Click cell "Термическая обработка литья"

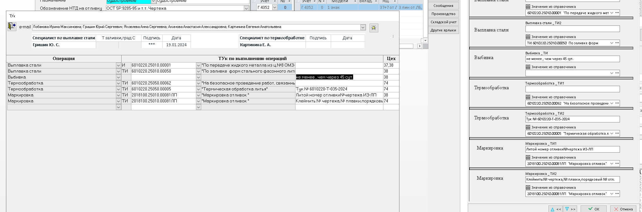(248, 89)
